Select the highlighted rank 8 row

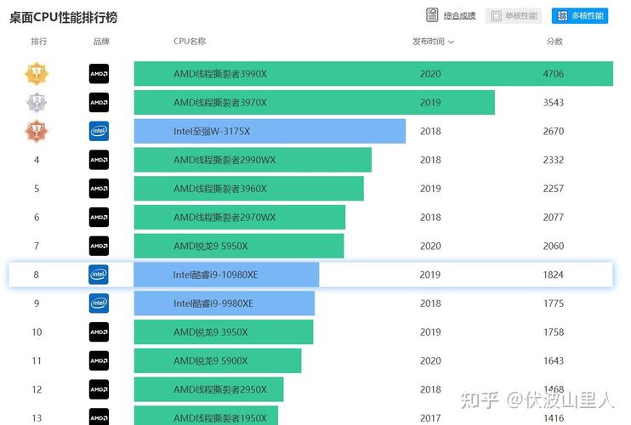310,275
